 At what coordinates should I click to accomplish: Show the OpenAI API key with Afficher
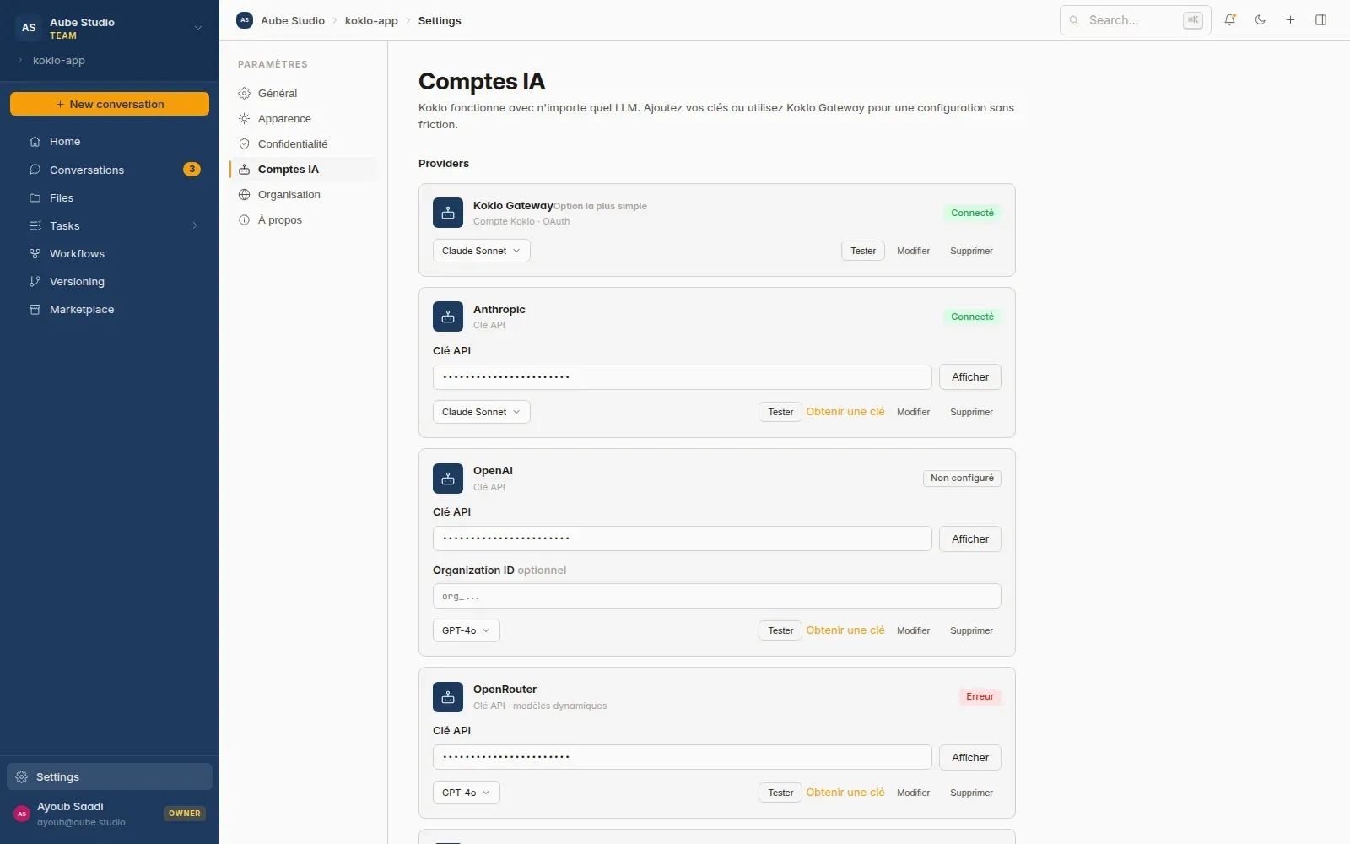tap(970, 538)
